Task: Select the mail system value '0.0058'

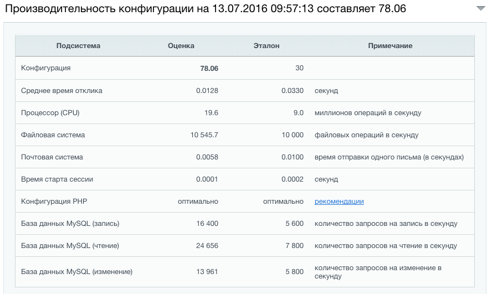Action: click(207, 157)
